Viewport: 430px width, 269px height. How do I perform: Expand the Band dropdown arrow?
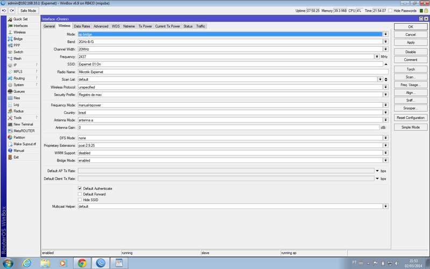[x=385, y=42]
